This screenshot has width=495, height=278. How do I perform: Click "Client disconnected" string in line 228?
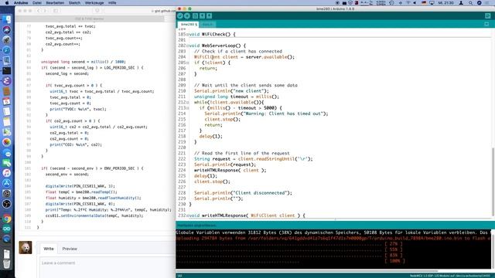coord(261,193)
